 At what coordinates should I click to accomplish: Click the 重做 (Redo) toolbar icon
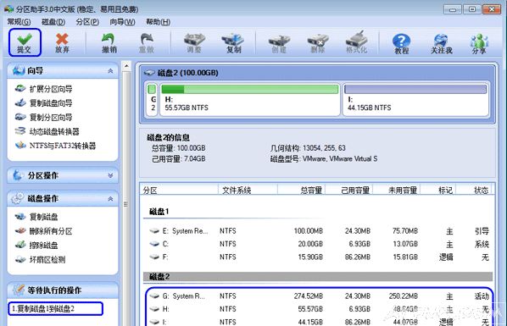[147, 43]
